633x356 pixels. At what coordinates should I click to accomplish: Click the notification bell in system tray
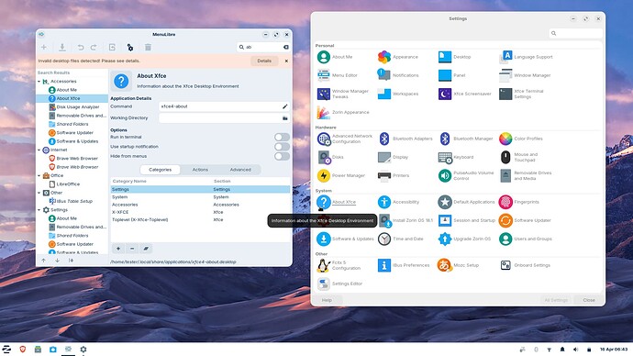562,350
